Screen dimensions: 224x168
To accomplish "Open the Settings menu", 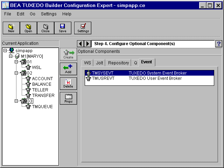I will (49, 14).
